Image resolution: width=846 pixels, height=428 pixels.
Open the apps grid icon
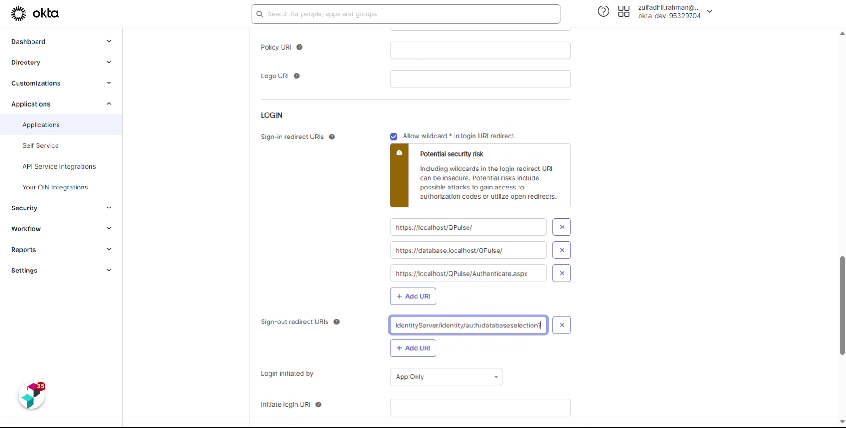coord(624,11)
